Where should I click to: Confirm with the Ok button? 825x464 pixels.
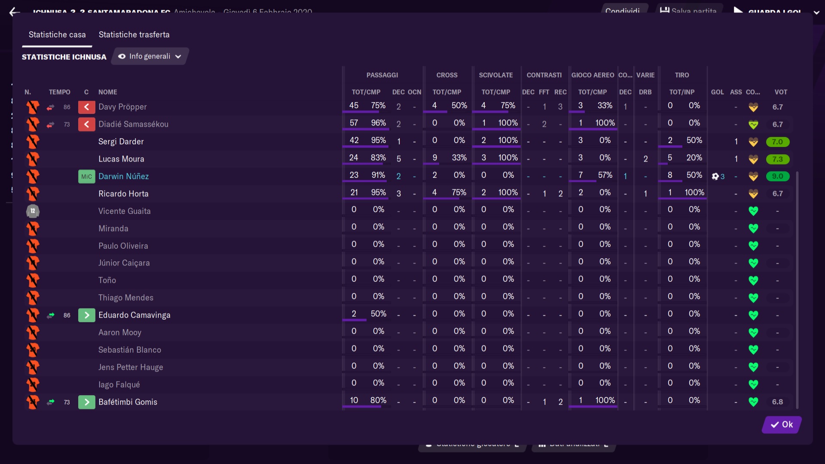[782, 424]
